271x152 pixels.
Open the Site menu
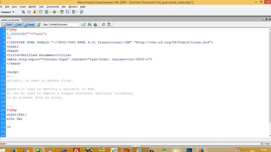tap(64, 7)
